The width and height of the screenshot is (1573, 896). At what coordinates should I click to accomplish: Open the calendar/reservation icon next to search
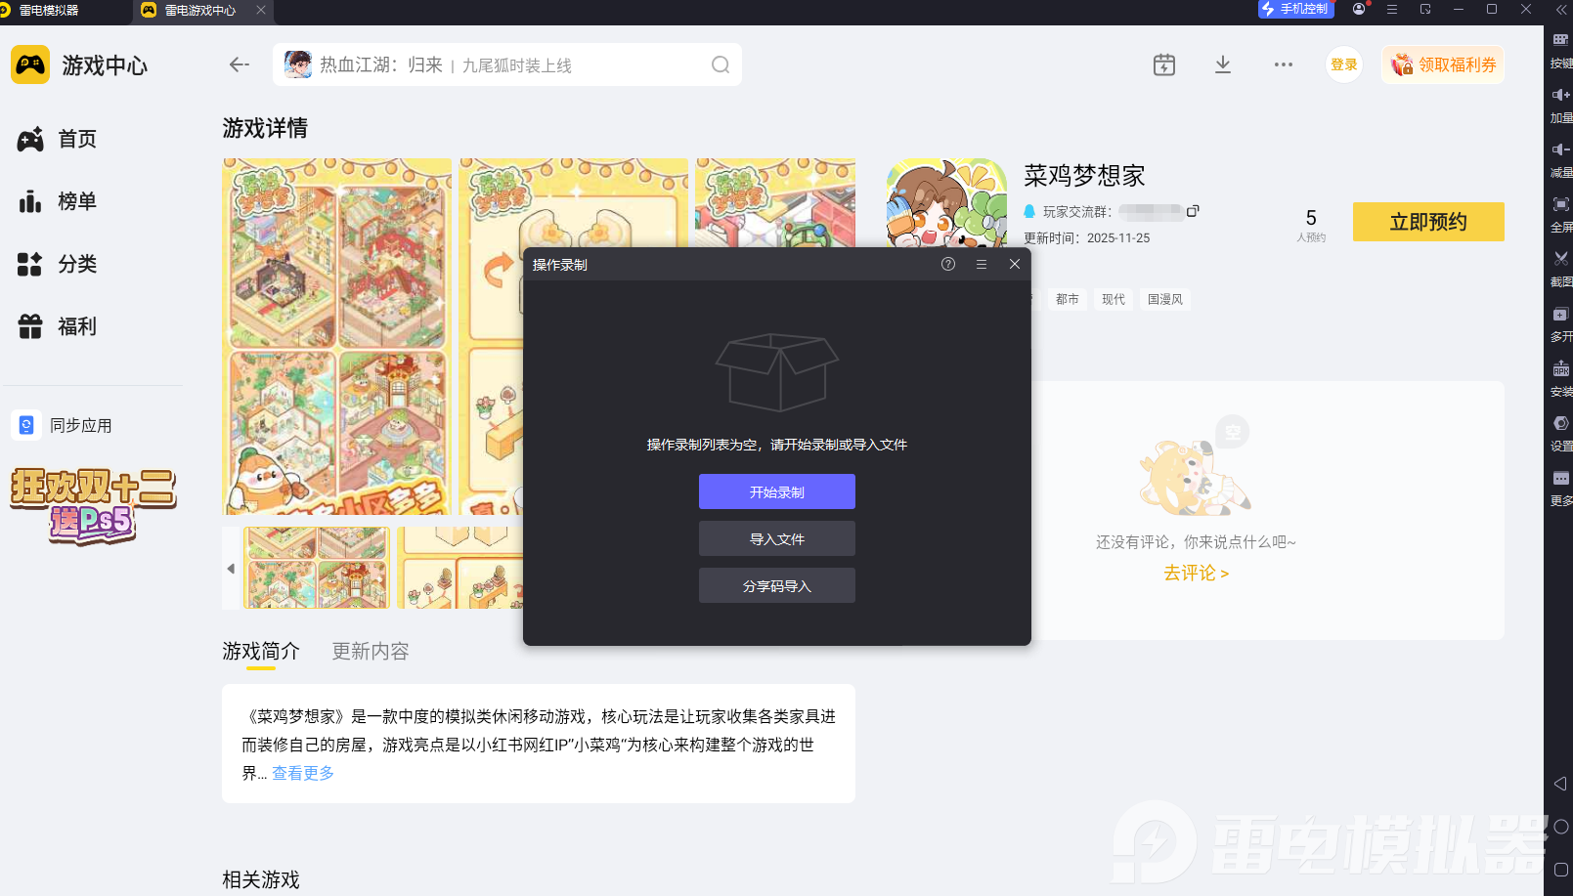(1163, 64)
